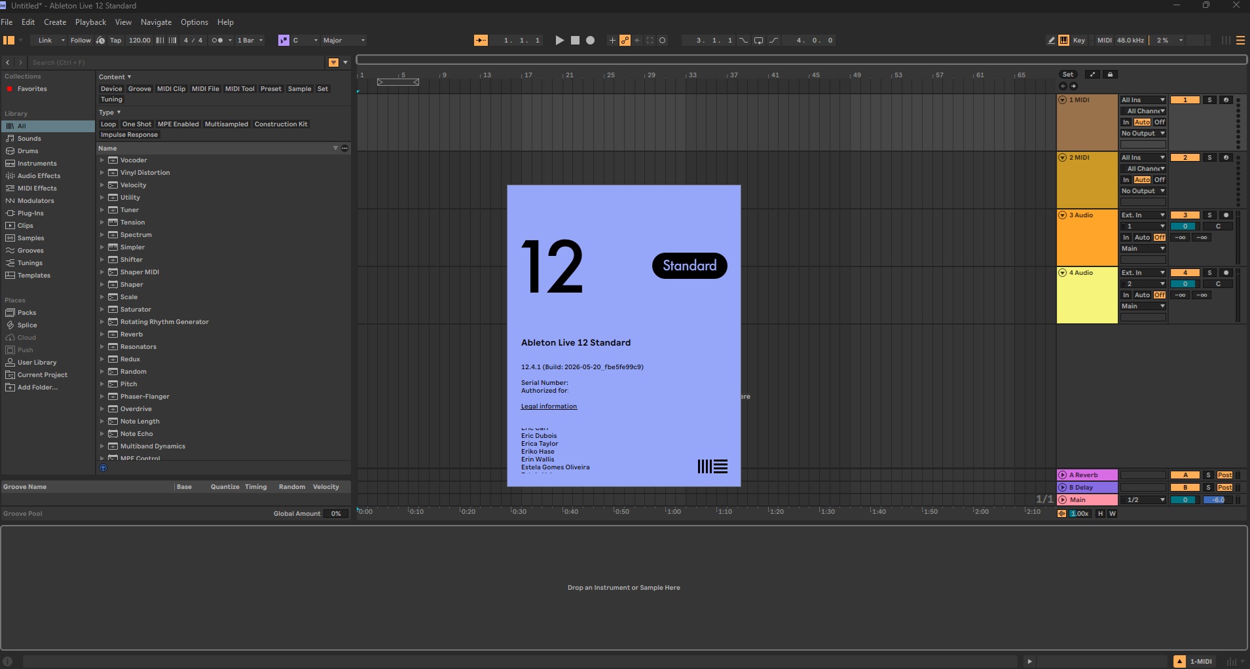Toggle track activator 4 on 4 Audio
Screen dimensions: 1250x669
pyautogui.click(x=1185, y=273)
